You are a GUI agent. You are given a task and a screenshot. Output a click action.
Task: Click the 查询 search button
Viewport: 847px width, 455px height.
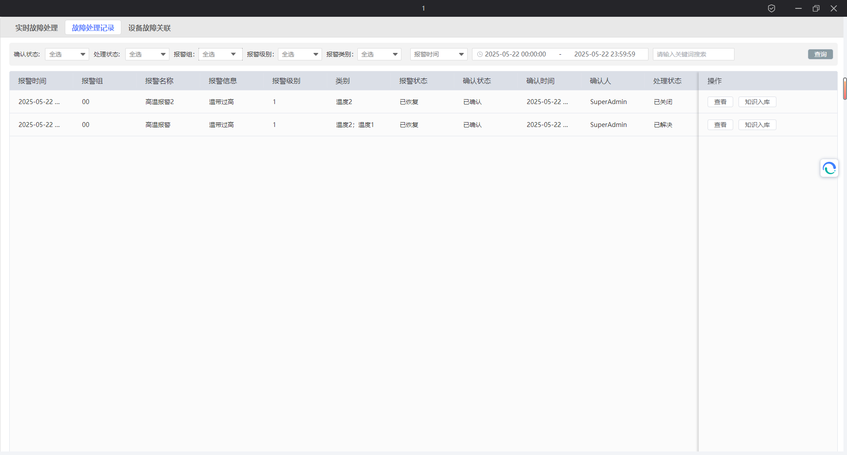(820, 54)
